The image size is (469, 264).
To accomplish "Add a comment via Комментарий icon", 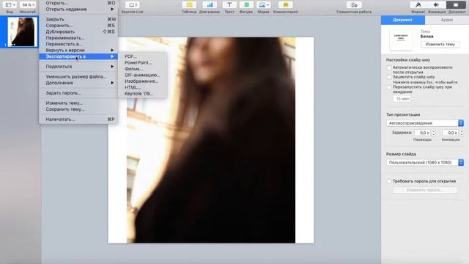I will point(286,5).
